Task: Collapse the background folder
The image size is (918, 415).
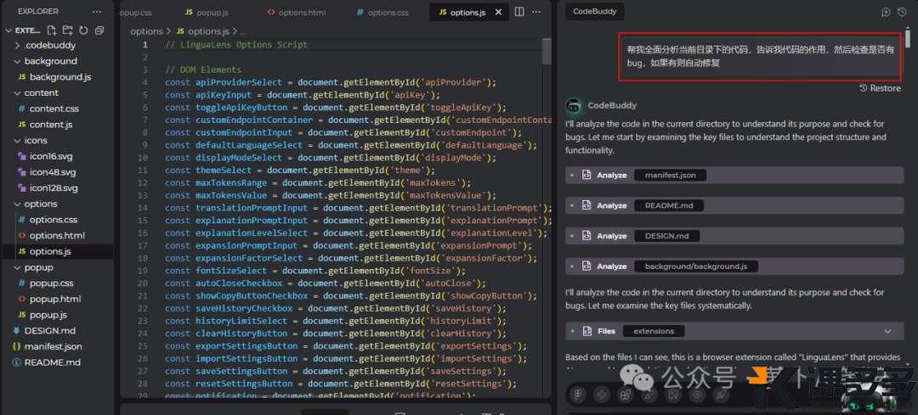Action: 17,61
